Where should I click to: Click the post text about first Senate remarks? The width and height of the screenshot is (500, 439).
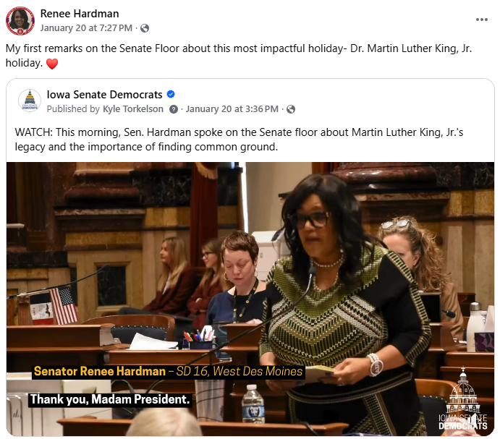(239, 56)
